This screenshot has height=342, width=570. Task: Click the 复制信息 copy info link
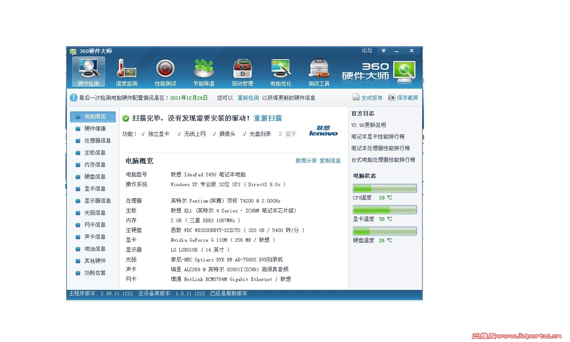point(330,161)
